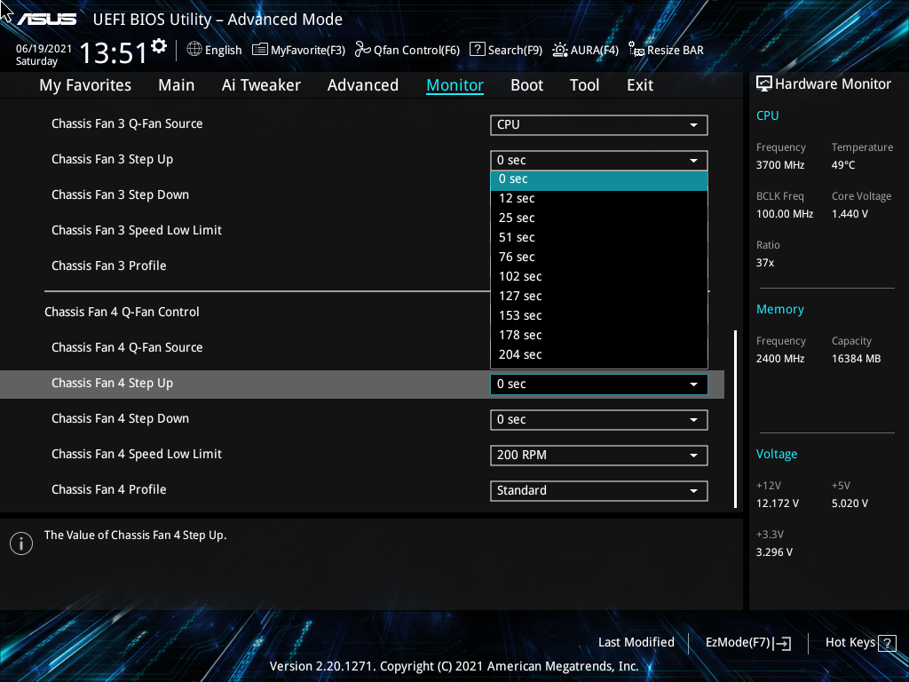Click the info icon in the help area
The image size is (909, 682).
(20, 543)
